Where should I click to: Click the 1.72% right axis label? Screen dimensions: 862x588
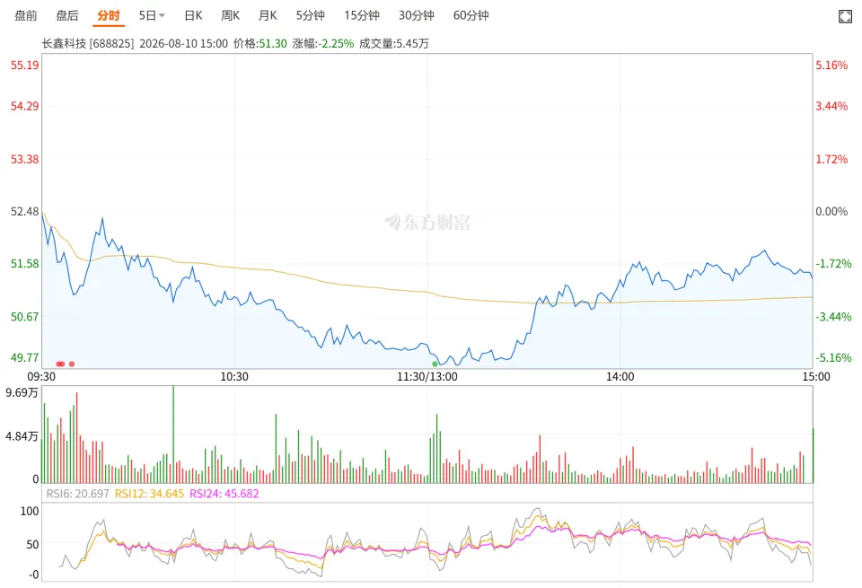831,160
